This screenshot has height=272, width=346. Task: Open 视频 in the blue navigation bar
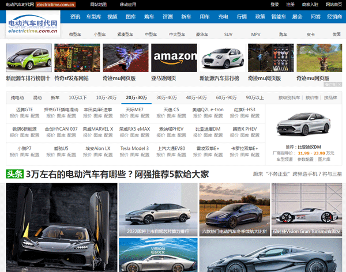pyautogui.click(x=112, y=17)
